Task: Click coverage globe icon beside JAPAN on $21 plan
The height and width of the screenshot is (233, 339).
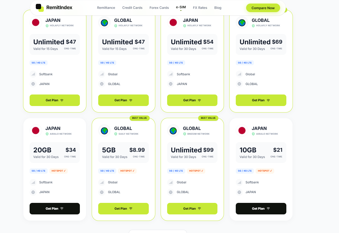Action: pyautogui.click(x=239, y=192)
